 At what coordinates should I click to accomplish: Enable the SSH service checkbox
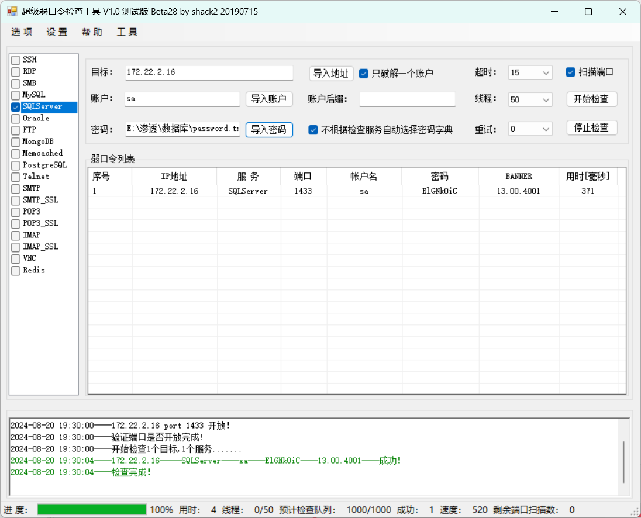[x=16, y=60]
